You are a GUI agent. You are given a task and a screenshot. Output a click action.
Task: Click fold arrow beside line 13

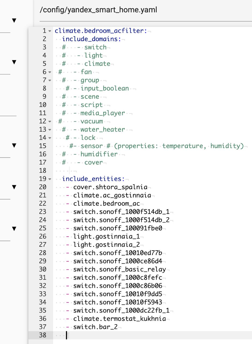50,130
